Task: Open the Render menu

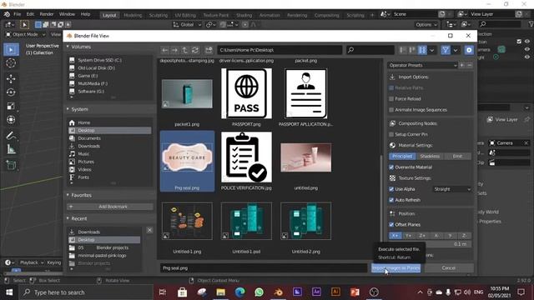Action: (47, 14)
